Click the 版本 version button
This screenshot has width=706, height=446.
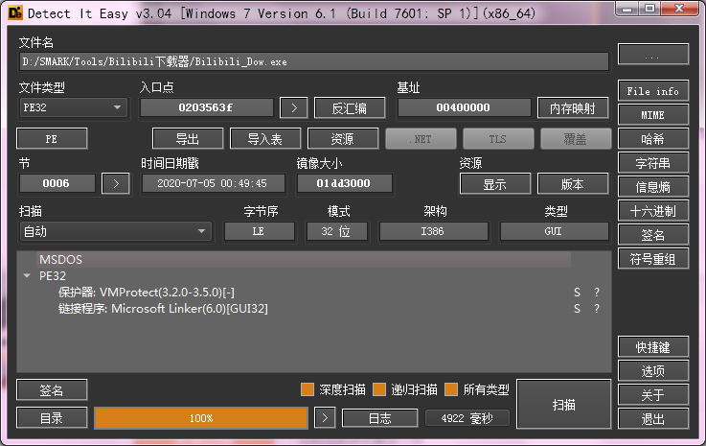(573, 183)
